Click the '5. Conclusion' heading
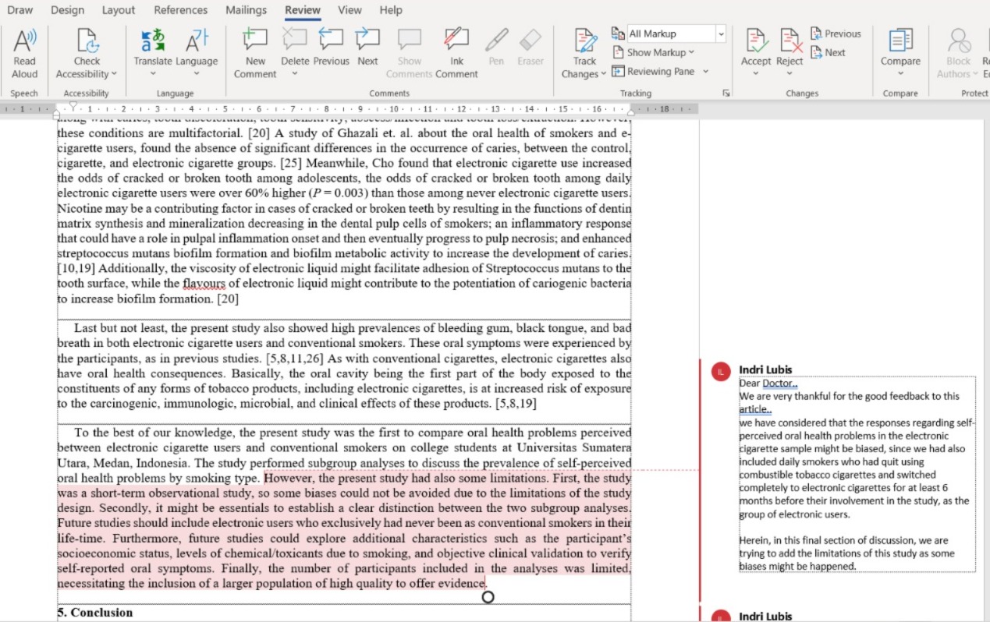The height and width of the screenshot is (622, 990). coord(95,613)
